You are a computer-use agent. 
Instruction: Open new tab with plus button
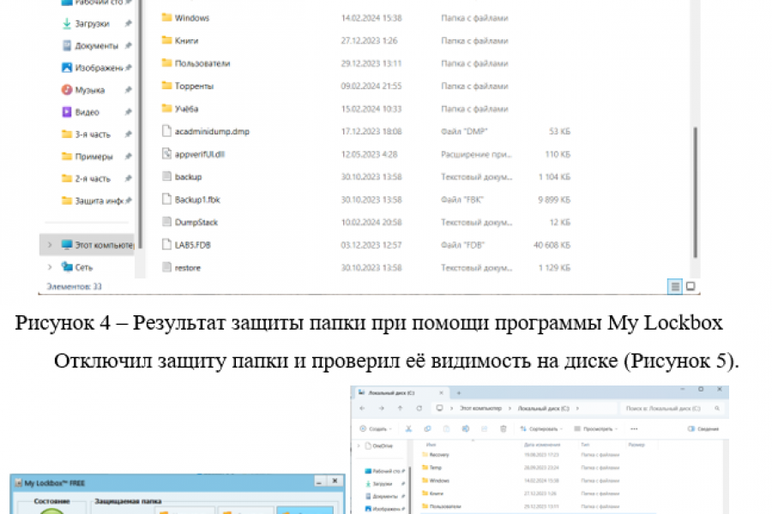(458, 392)
